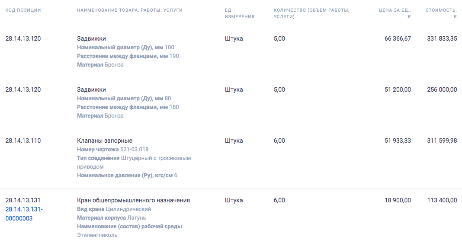Click the 'Этиленгликоль' working medium value

tap(97, 235)
